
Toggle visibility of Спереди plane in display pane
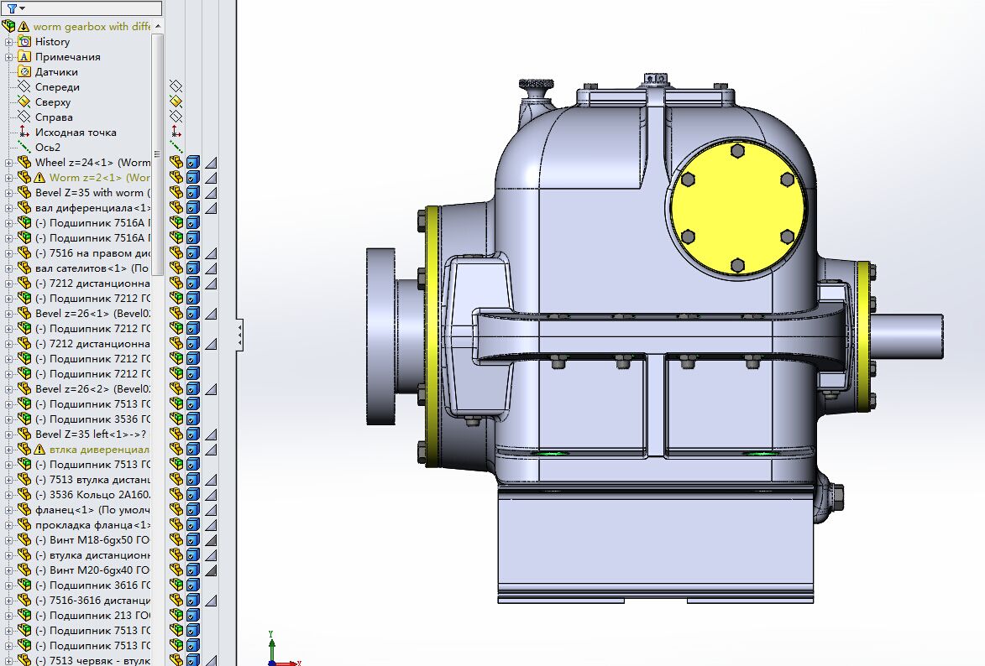pyautogui.click(x=176, y=86)
